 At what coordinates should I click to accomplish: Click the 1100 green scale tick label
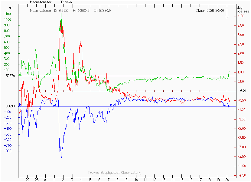pyautogui.click(x=8, y=14)
